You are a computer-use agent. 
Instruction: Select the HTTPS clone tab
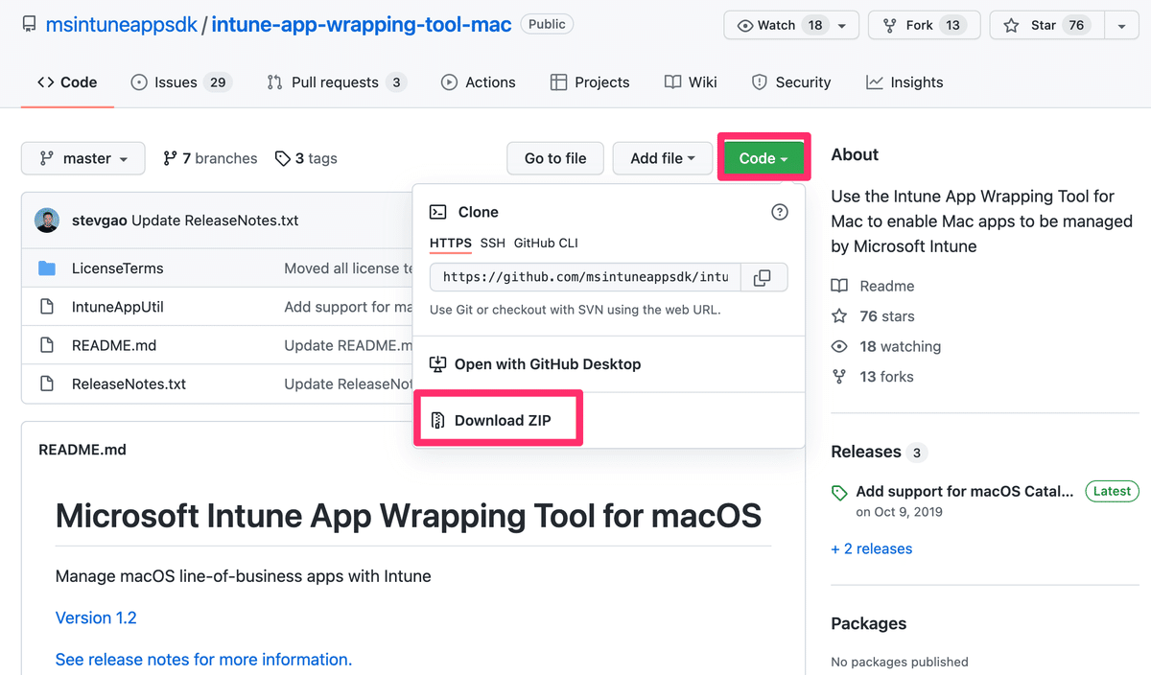tap(451, 244)
